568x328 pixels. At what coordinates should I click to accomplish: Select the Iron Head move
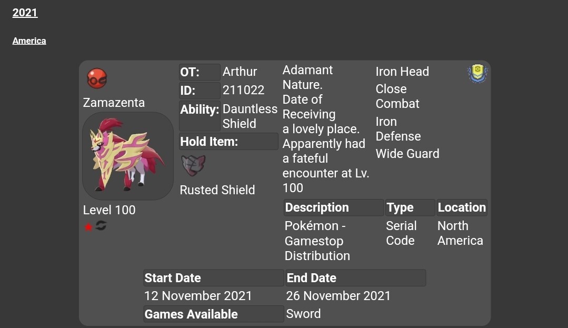coord(402,72)
